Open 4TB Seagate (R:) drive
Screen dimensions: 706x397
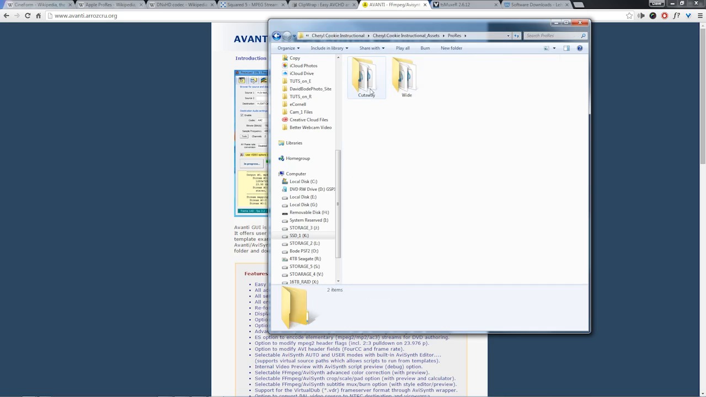pos(305,259)
